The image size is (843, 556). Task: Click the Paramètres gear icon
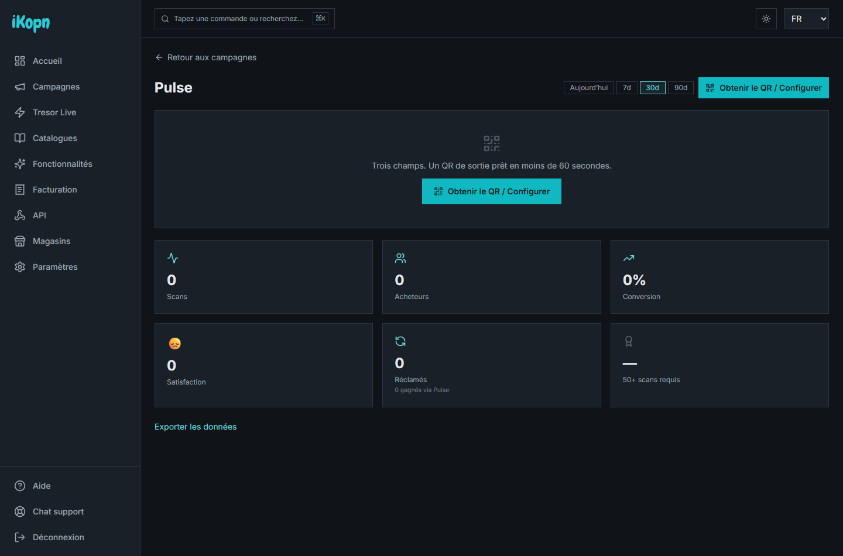[20, 267]
